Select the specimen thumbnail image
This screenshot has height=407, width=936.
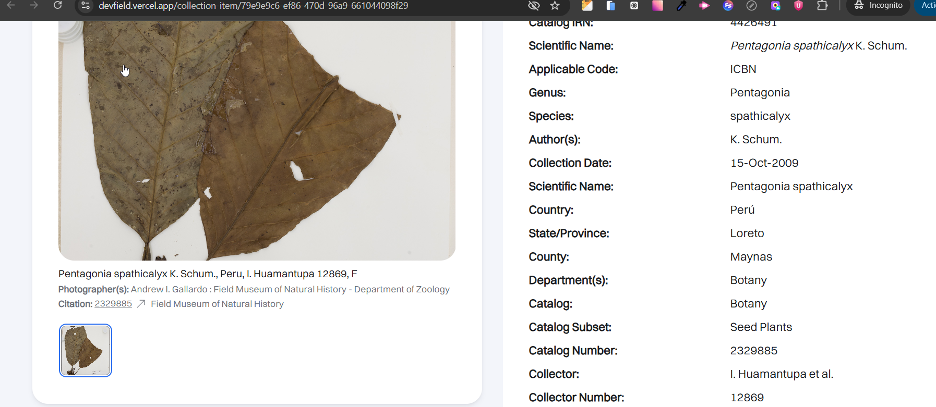(x=86, y=350)
